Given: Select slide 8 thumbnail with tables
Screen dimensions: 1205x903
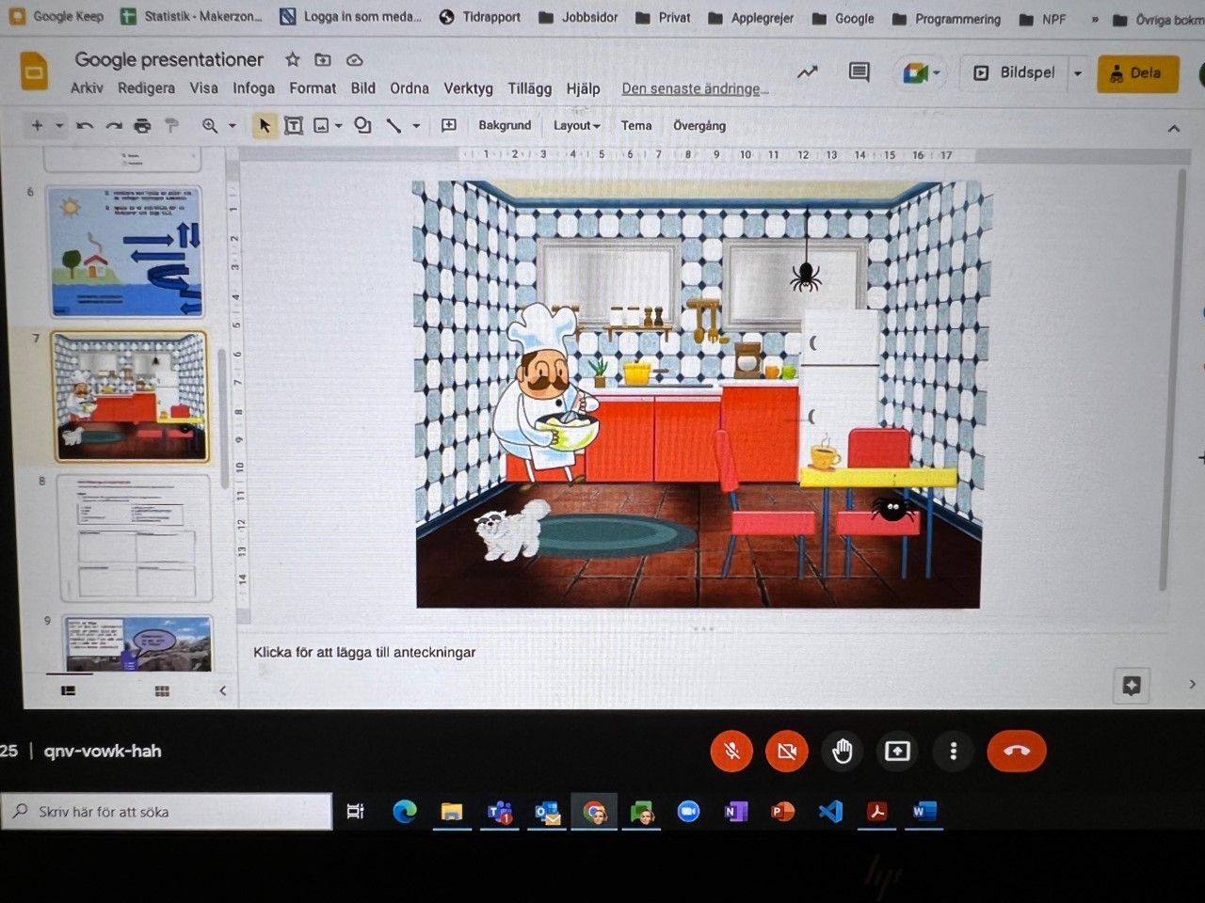Looking at the screenshot, I should 135,537.
